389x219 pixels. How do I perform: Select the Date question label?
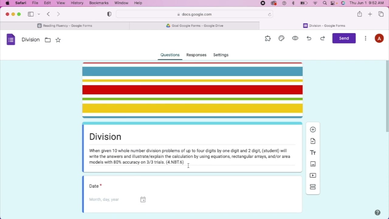94,186
